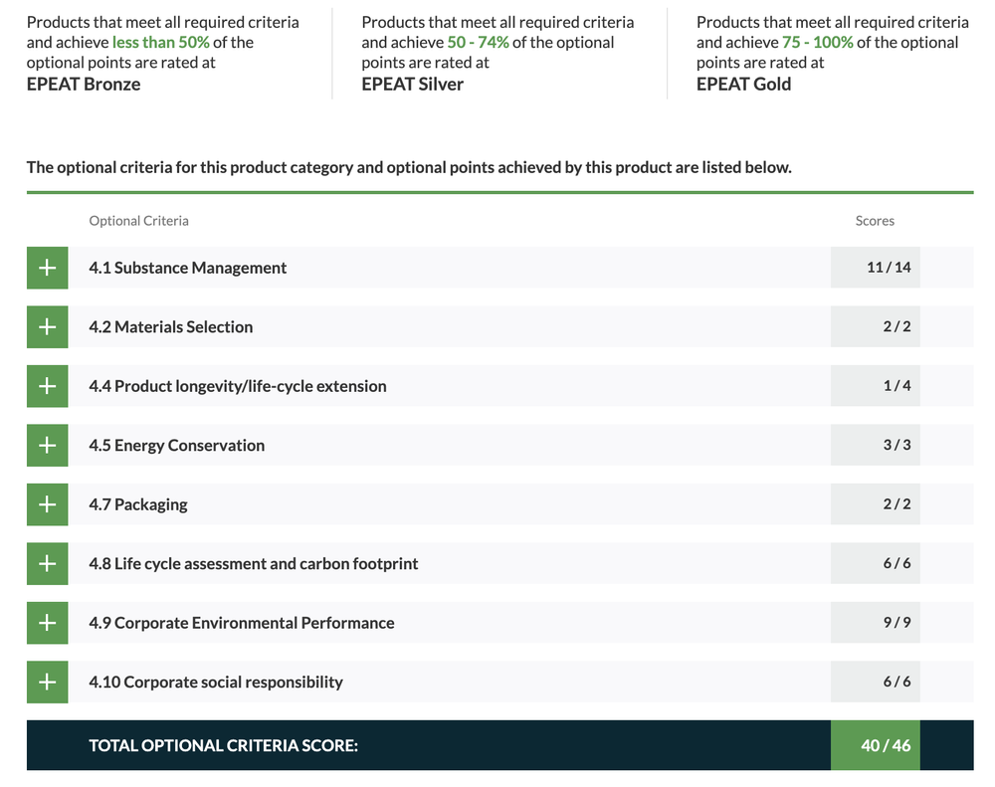Expand the 4.2 Materials Selection plus button
This screenshot has height=787, width=995.
[x=47, y=327]
